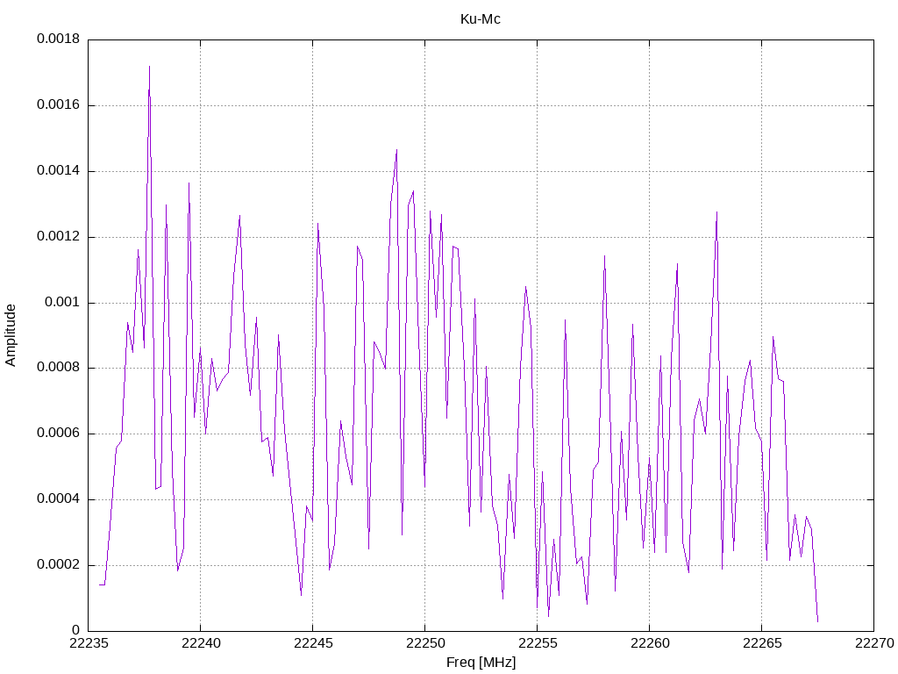
Task: Click the y-axis tick label 0.0008
Action: [x=59, y=368]
